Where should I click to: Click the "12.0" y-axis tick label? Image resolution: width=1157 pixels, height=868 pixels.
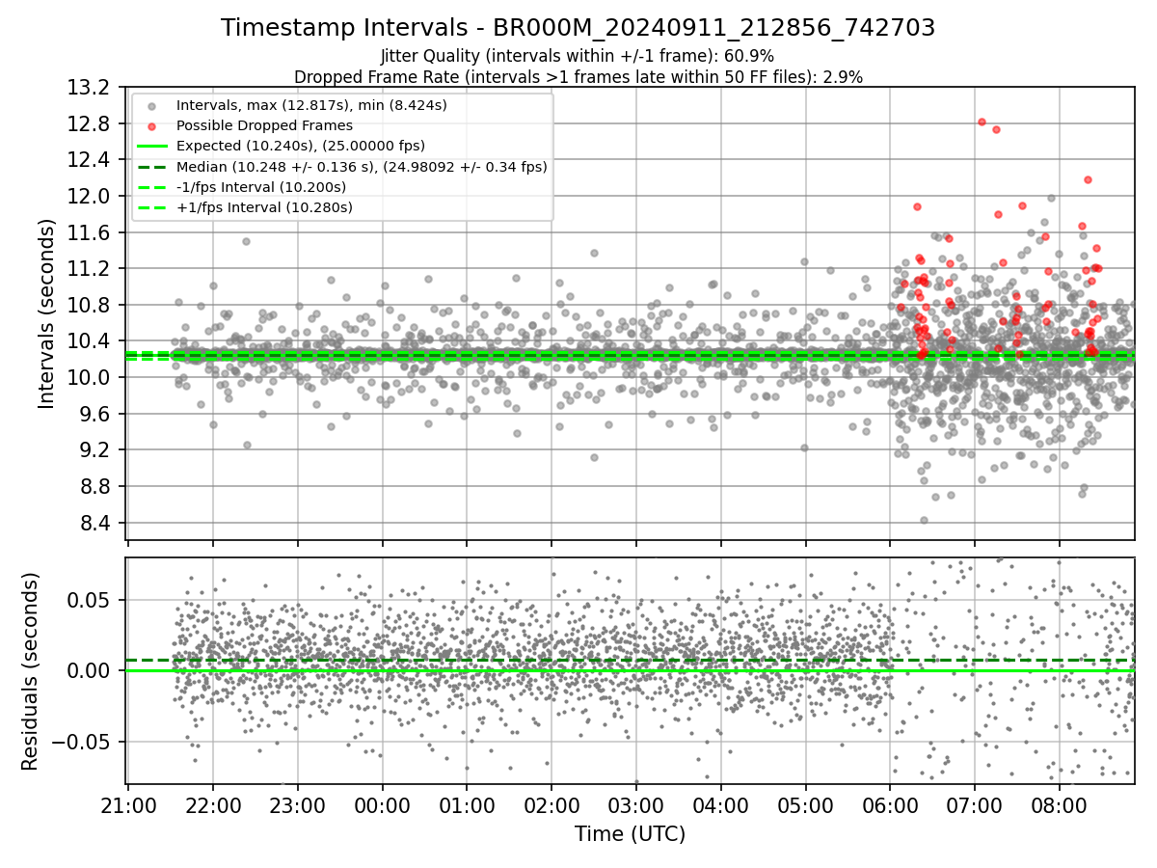coord(88,196)
